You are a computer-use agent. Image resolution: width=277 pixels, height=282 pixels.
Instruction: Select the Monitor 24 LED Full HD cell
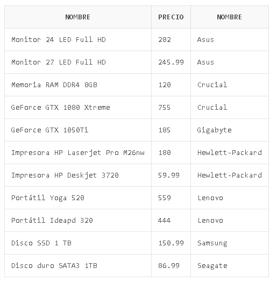point(78,40)
